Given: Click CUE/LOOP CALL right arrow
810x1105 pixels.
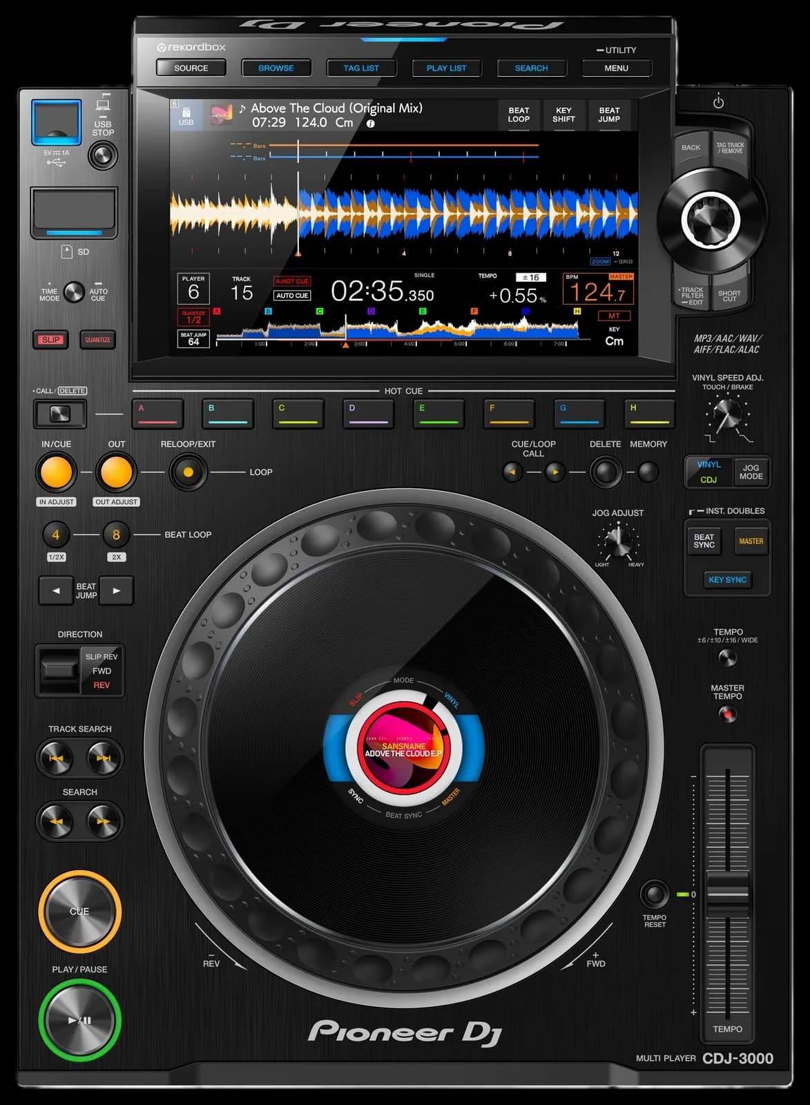Looking at the screenshot, I should [555, 472].
